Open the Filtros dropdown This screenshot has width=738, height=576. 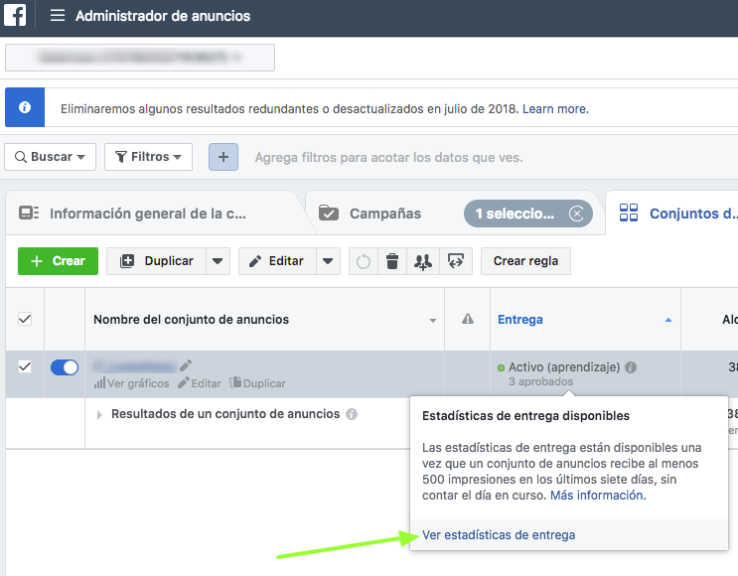click(x=148, y=157)
